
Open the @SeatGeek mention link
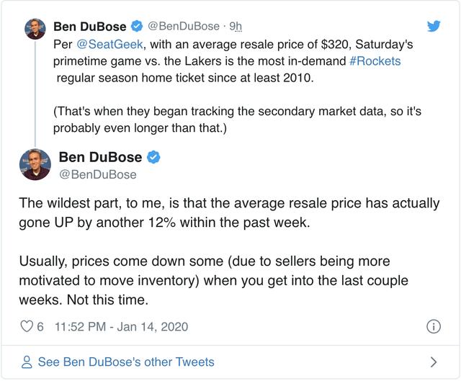tap(110, 45)
